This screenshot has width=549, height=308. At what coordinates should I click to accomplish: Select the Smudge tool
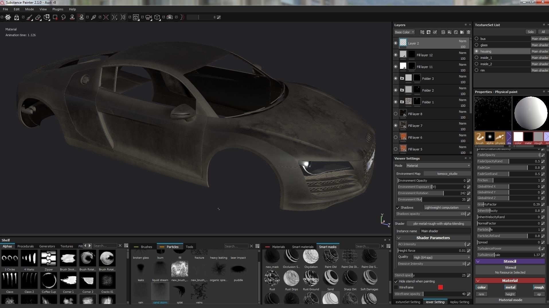[x=63, y=17]
